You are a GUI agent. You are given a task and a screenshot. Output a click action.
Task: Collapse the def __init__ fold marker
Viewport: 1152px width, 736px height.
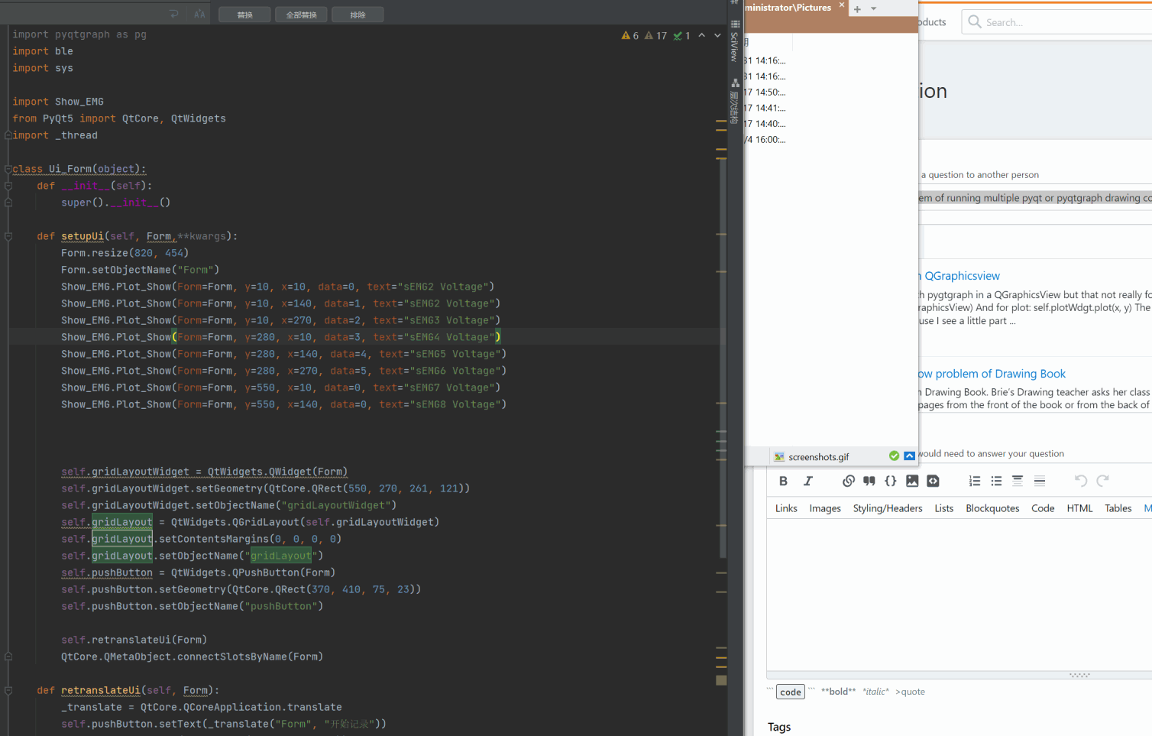pyautogui.click(x=8, y=186)
